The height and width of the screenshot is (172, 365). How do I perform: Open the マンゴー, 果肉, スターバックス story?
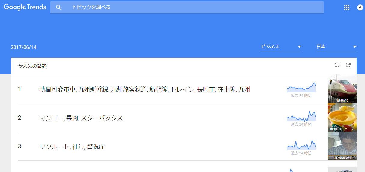(x=81, y=118)
